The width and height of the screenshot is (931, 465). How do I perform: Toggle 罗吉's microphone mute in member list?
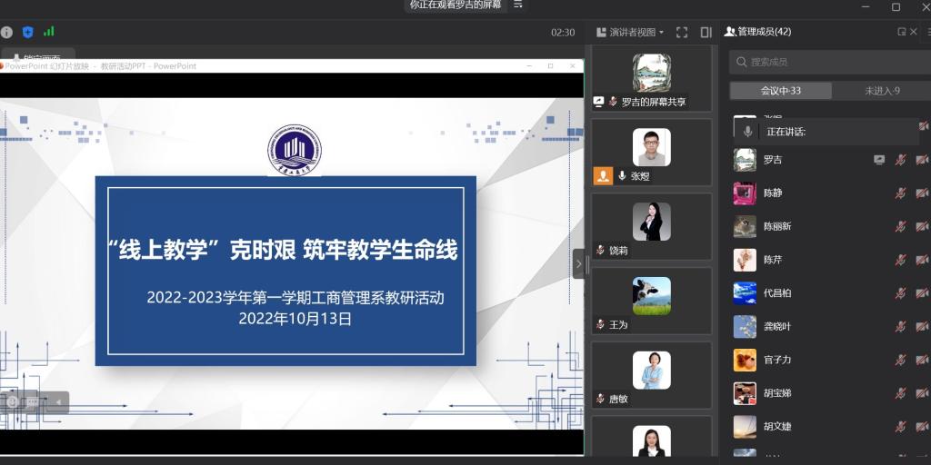pyautogui.click(x=900, y=160)
